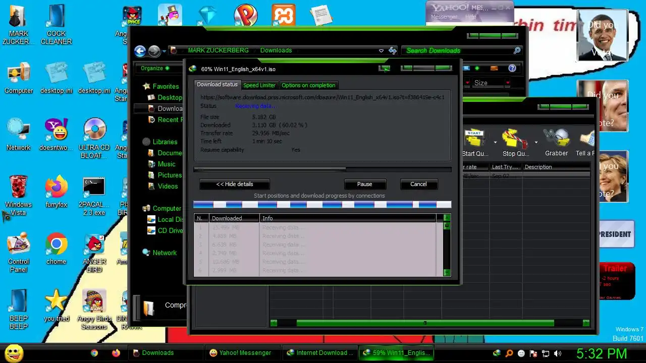Image resolution: width=646 pixels, height=363 pixels.
Task: Click the Downloads breadcrumb in address bar
Action: tap(276, 50)
